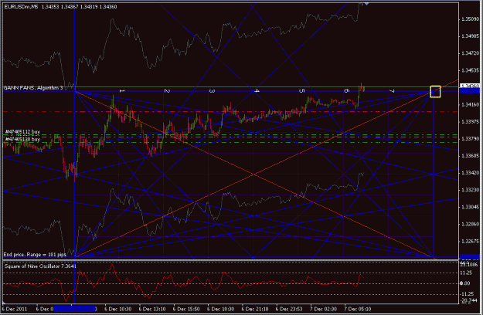Click the '6 Dec 18:30' time label
Viewport: 483px width, 315px height.
coord(220,309)
